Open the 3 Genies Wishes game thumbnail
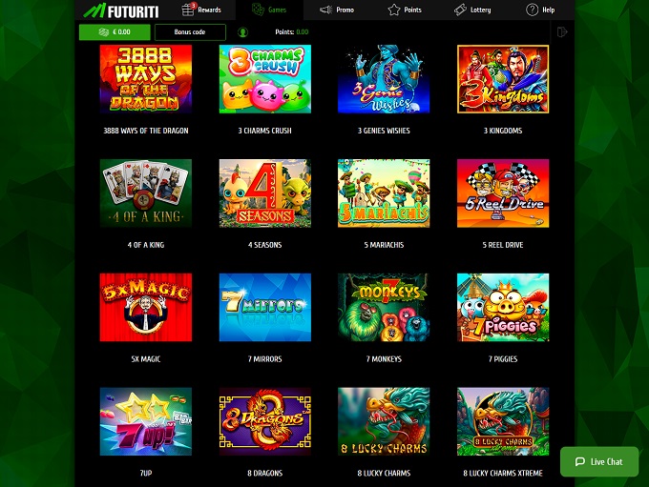Image resolution: width=649 pixels, height=487 pixels. (x=384, y=79)
